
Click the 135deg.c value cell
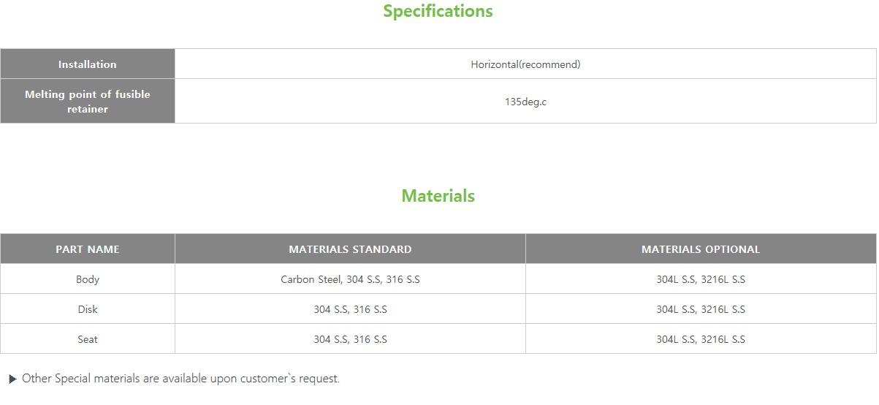tap(525, 102)
